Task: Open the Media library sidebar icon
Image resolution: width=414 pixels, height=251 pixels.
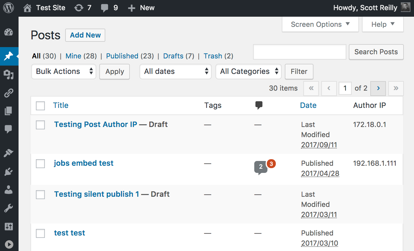Action: (9, 75)
